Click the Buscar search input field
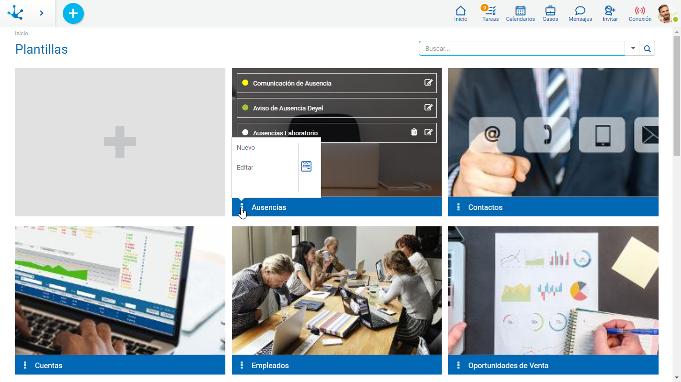 pos(521,48)
